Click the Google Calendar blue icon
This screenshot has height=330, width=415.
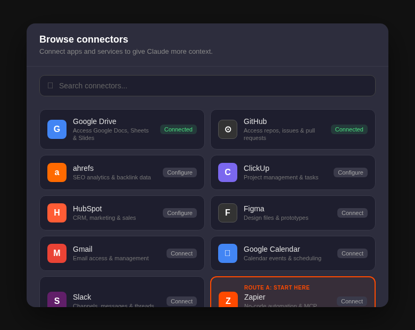228,253
